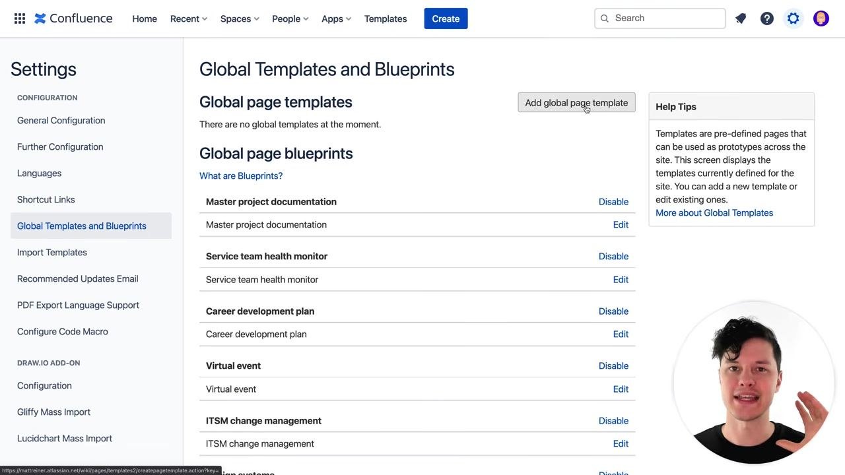Expand the Spaces dropdown menu

(x=240, y=18)
